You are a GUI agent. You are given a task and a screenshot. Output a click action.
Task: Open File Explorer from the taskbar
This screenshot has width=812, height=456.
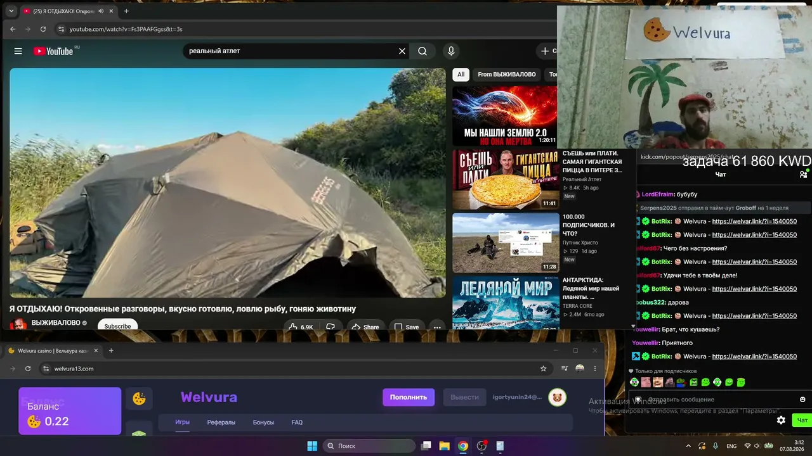pyautogui.click(x=445, y=446)
